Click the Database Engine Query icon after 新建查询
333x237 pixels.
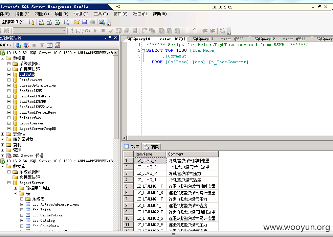point(32,22)
